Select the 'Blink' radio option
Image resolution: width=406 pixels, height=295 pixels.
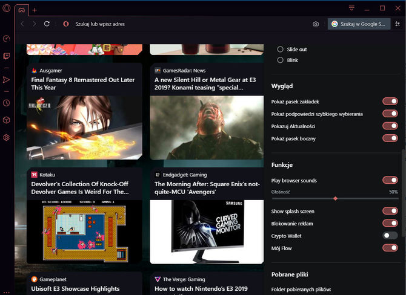(280, 60)
